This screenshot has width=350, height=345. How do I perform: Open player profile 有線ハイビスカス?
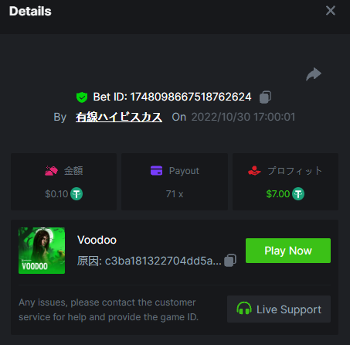[119, 117]
